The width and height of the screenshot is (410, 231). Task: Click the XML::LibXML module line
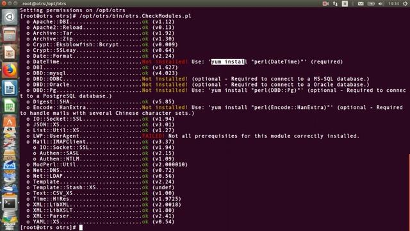coord(104,205)
